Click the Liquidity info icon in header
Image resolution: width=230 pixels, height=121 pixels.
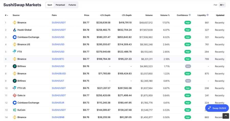(208, 15)
